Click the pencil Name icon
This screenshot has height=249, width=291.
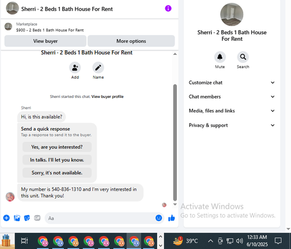98,68
